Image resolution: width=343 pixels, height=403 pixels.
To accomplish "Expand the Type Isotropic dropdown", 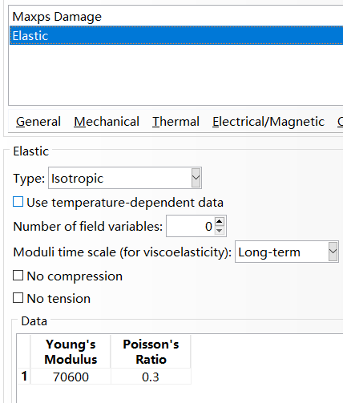I will pyautogui.click(x=125, y=178).
